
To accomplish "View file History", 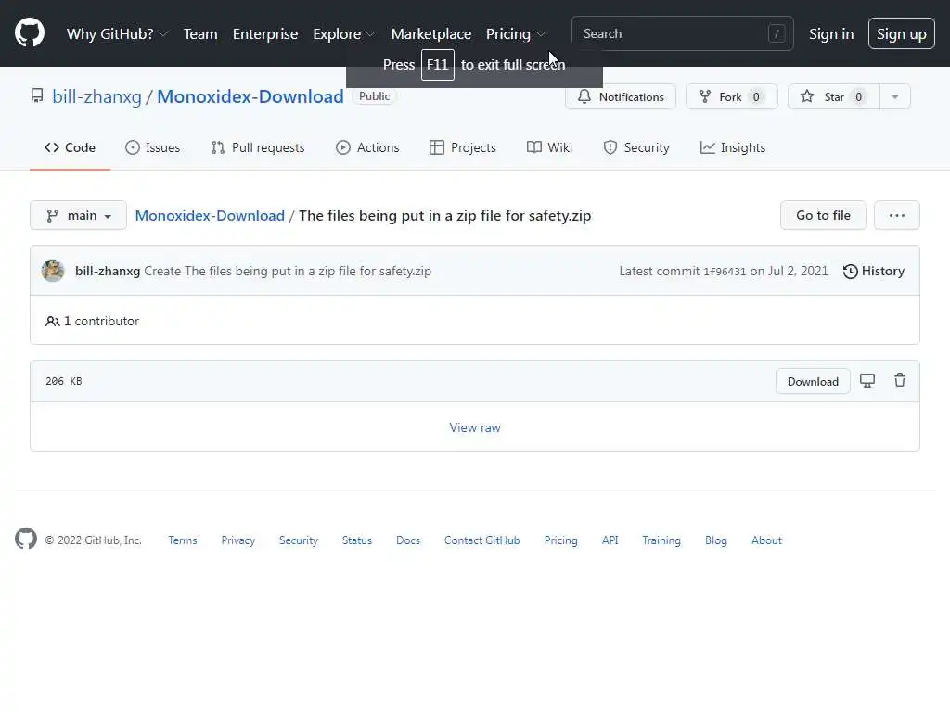I will tap(874, 272).
